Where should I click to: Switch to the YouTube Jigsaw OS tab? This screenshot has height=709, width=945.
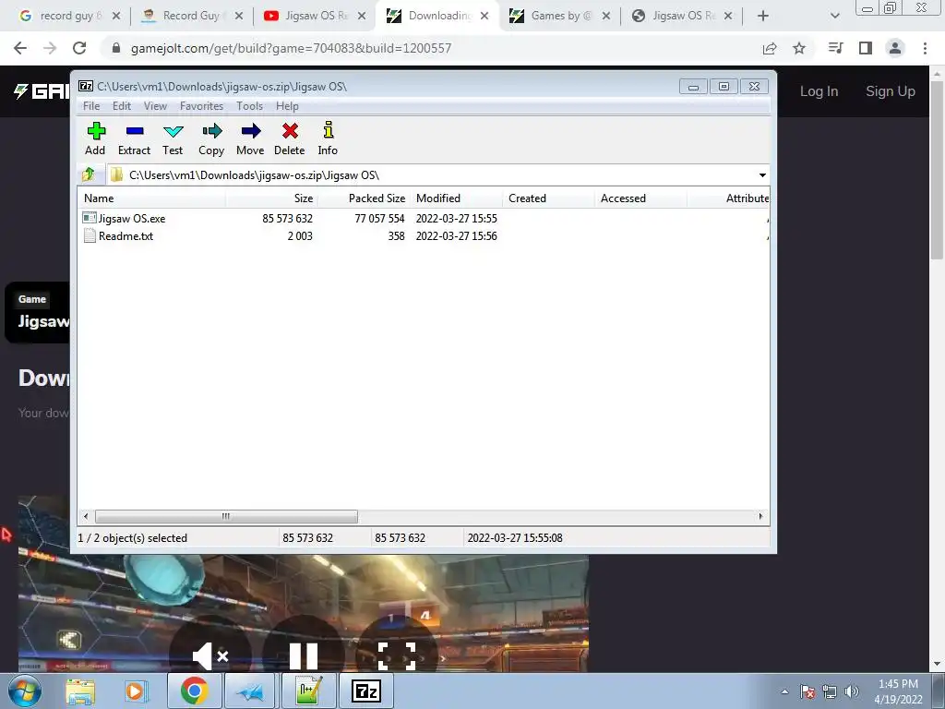tap(315, 16)
